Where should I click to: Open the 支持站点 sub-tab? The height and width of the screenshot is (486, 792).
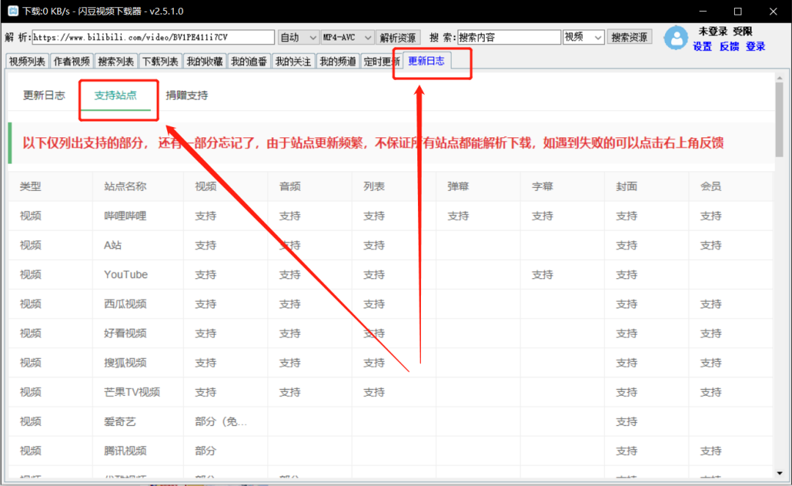coord(116,95)
